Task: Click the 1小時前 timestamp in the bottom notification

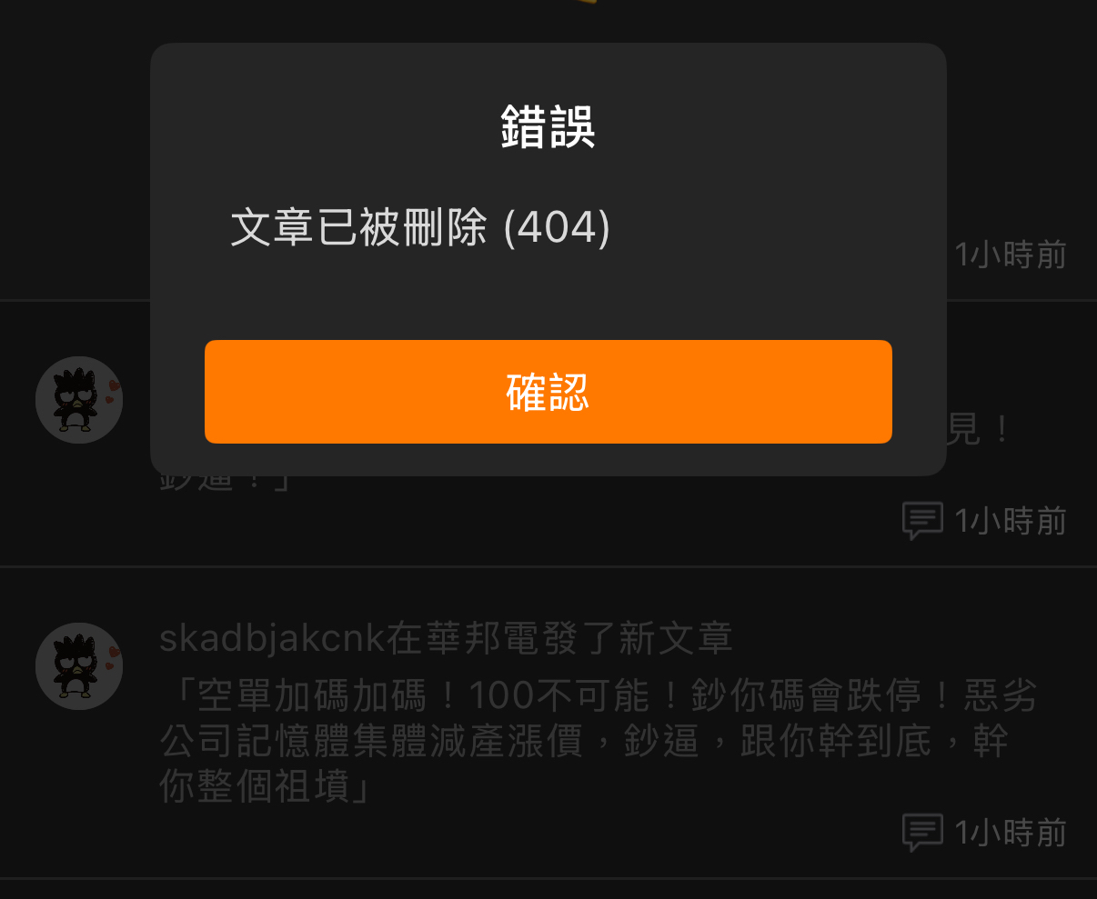Action: (1010, 833)
